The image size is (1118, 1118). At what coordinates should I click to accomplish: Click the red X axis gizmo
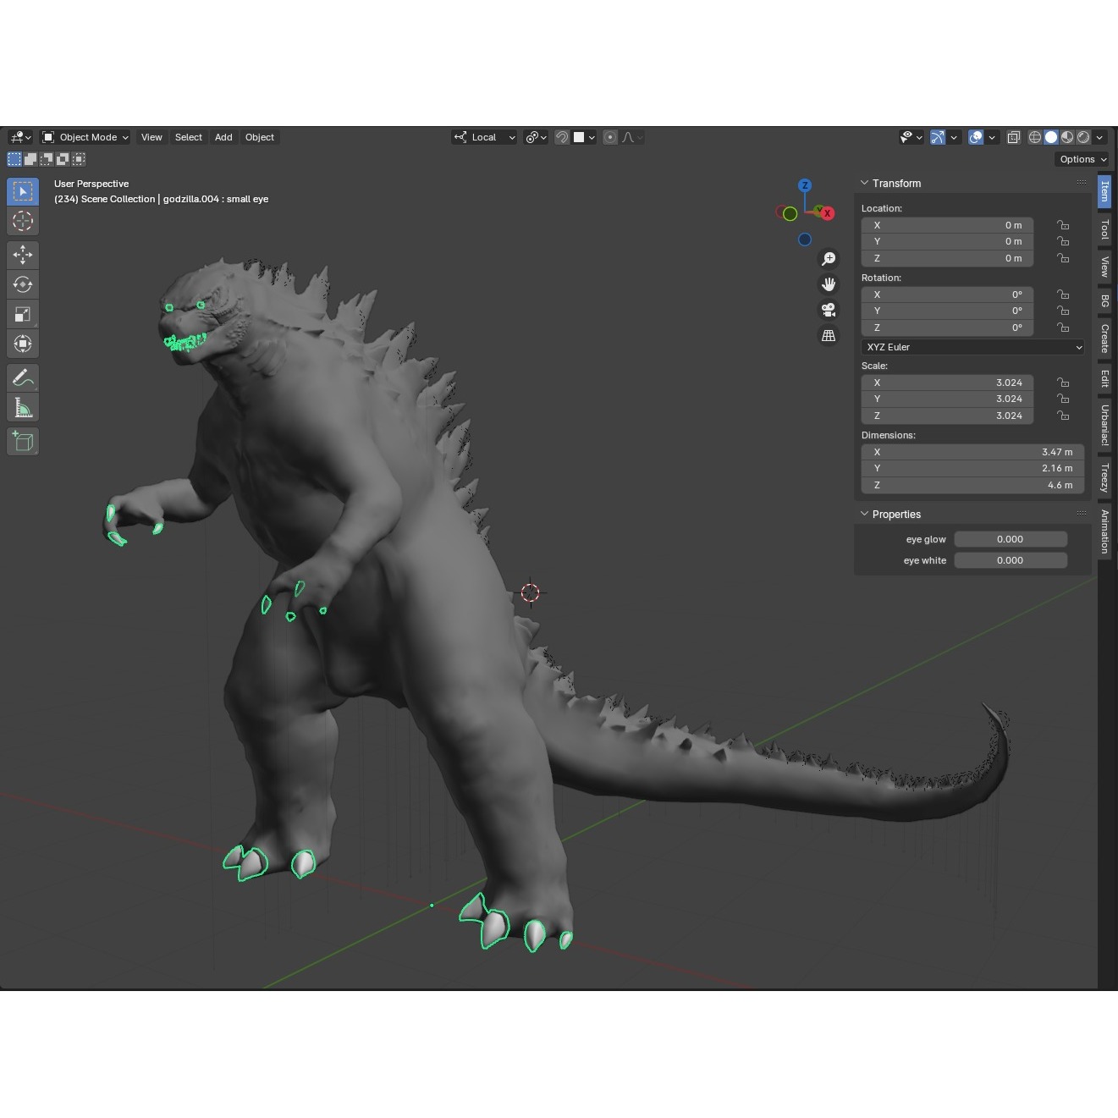827,213
